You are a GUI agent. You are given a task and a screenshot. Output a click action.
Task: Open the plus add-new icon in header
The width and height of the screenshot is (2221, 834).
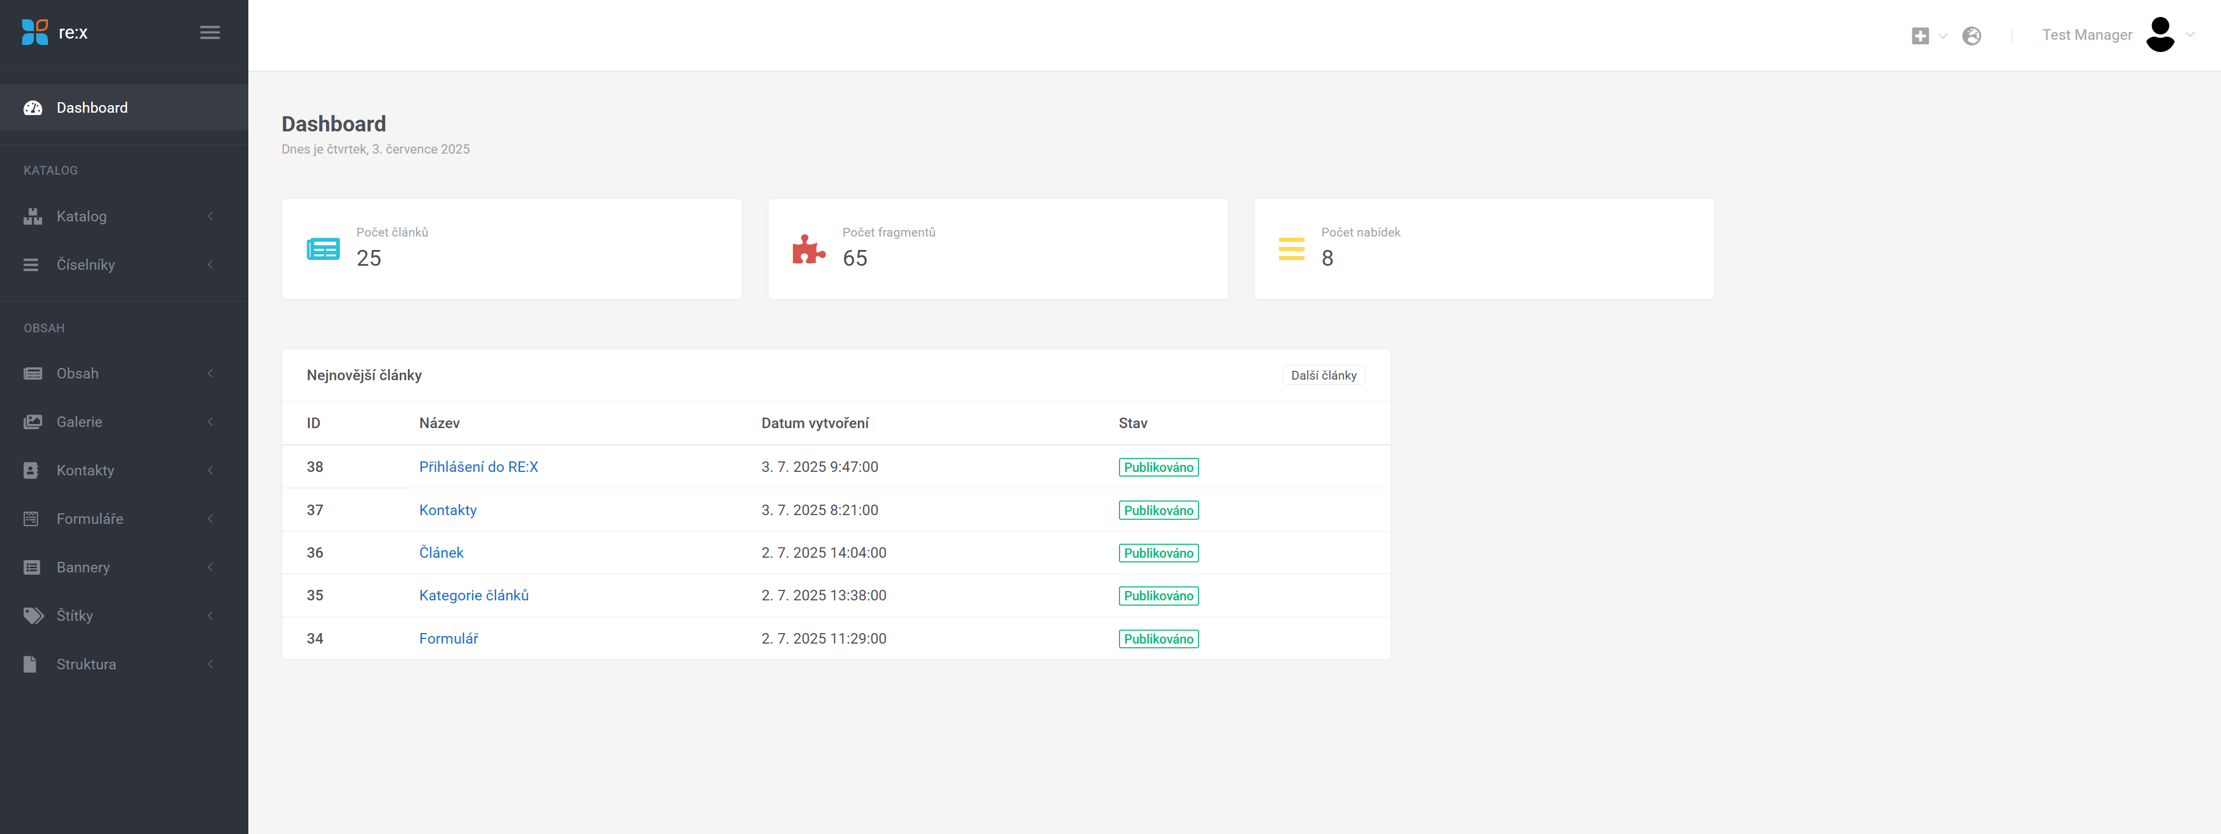tap(1919, 35)
